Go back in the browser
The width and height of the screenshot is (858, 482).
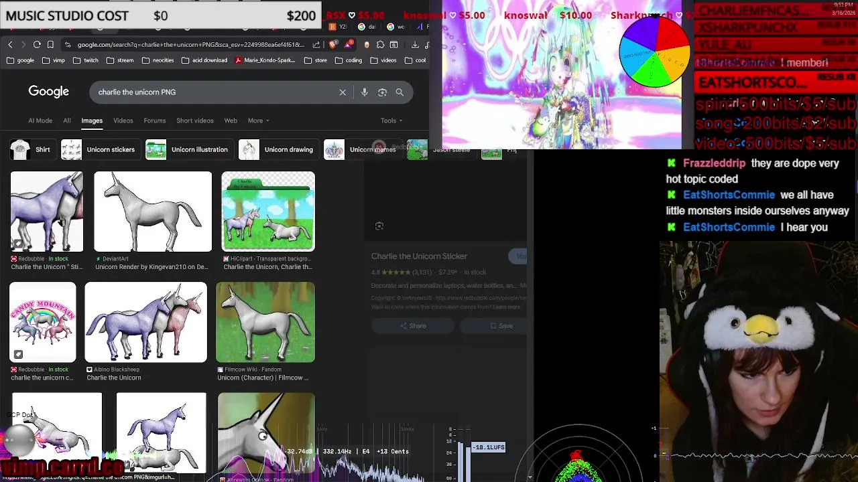point(10,45)
